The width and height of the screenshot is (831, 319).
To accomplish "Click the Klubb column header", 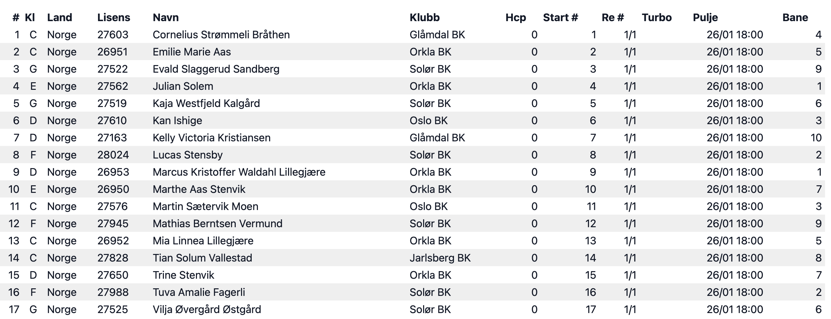I will 424,18.
